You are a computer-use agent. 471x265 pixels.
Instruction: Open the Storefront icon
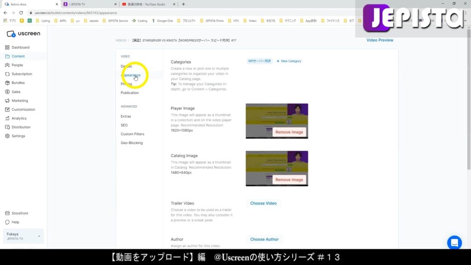7,213
